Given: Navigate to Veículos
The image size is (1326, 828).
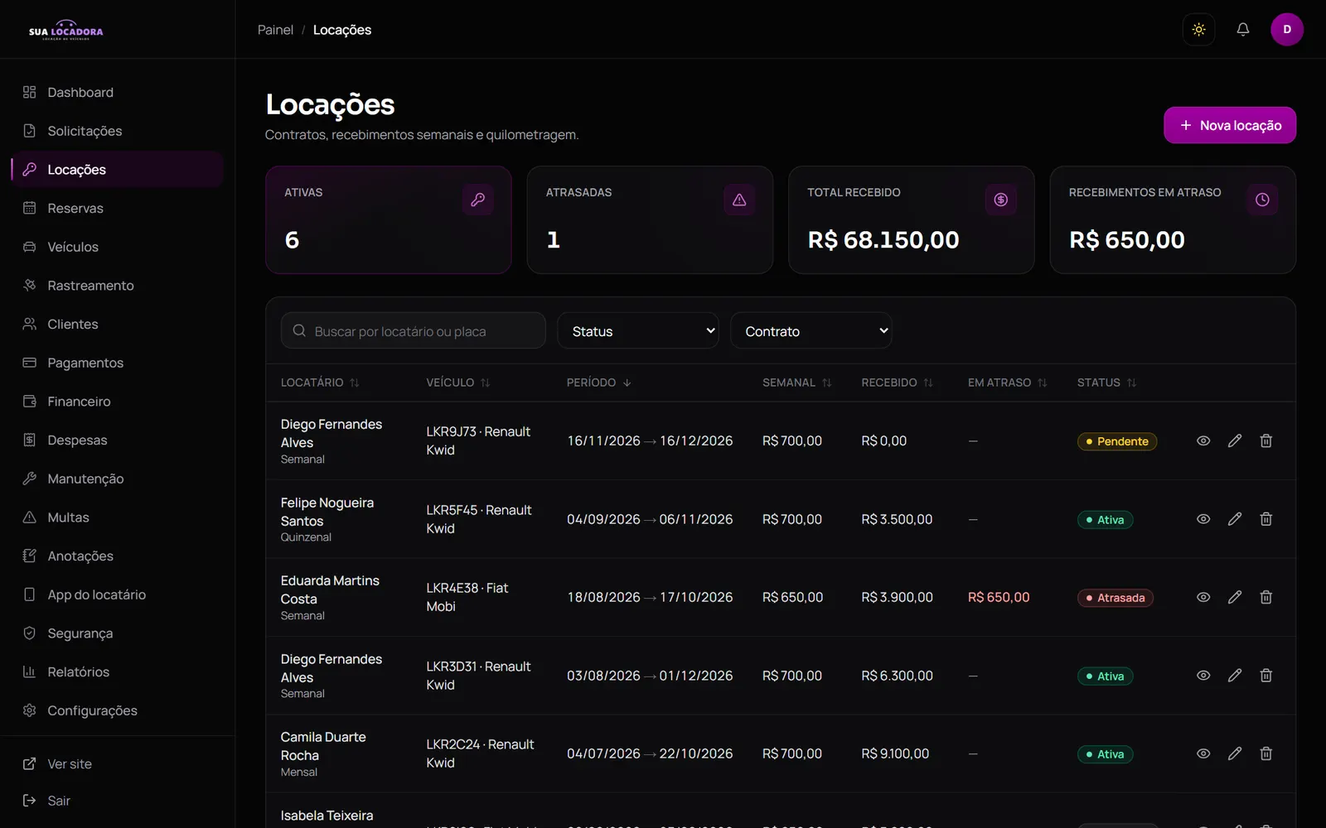Looking at the screenshot, I should pyautogui.click(x=118, y=247).
